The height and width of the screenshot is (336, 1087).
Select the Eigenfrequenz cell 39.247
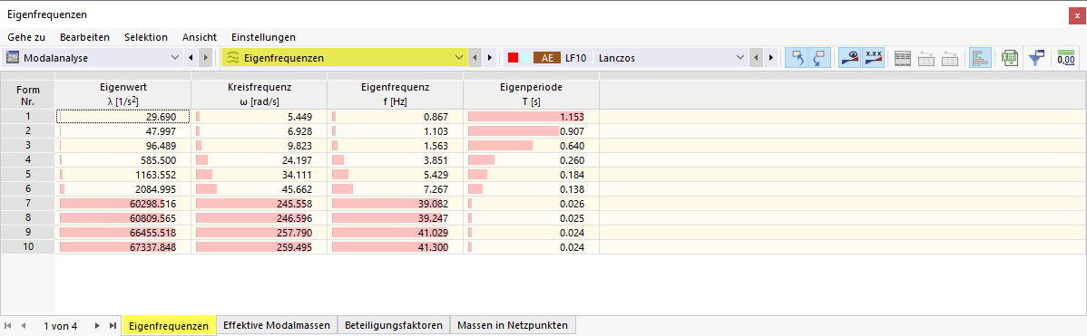click(x=395, y=218)
